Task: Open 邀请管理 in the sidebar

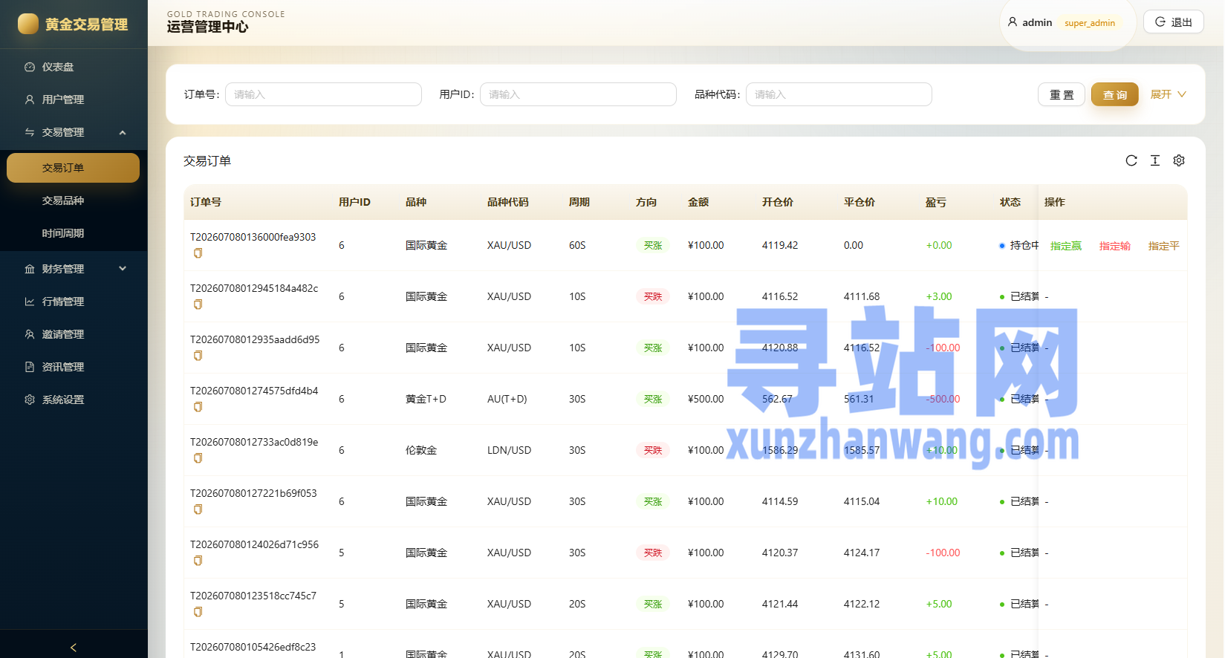Action: 74,334
